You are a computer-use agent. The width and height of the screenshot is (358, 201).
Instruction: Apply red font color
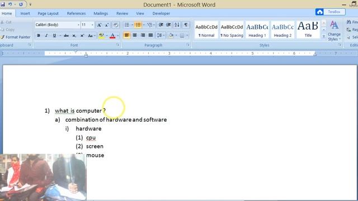[112, 36]
